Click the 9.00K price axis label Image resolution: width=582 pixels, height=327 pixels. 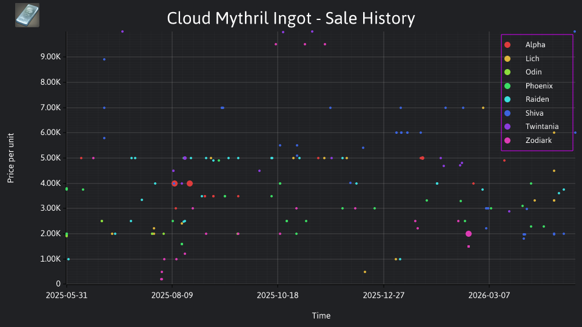click(50, 57)
